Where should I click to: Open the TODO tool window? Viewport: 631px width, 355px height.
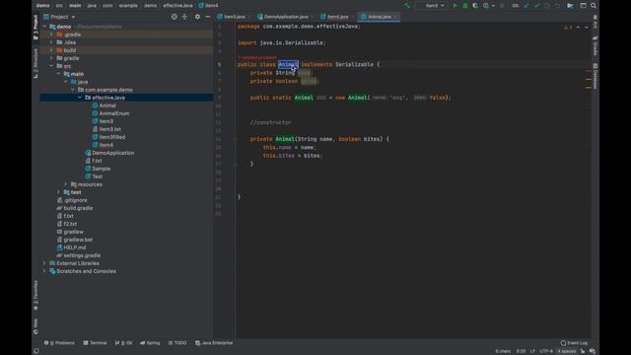click(x=177, y=343)
